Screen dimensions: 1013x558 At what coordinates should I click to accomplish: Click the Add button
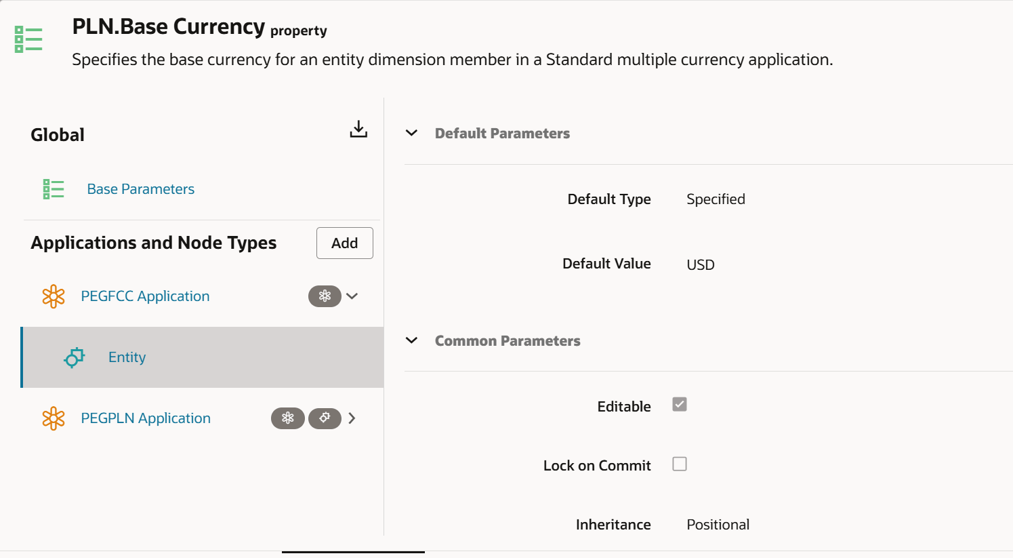point(345,243)
